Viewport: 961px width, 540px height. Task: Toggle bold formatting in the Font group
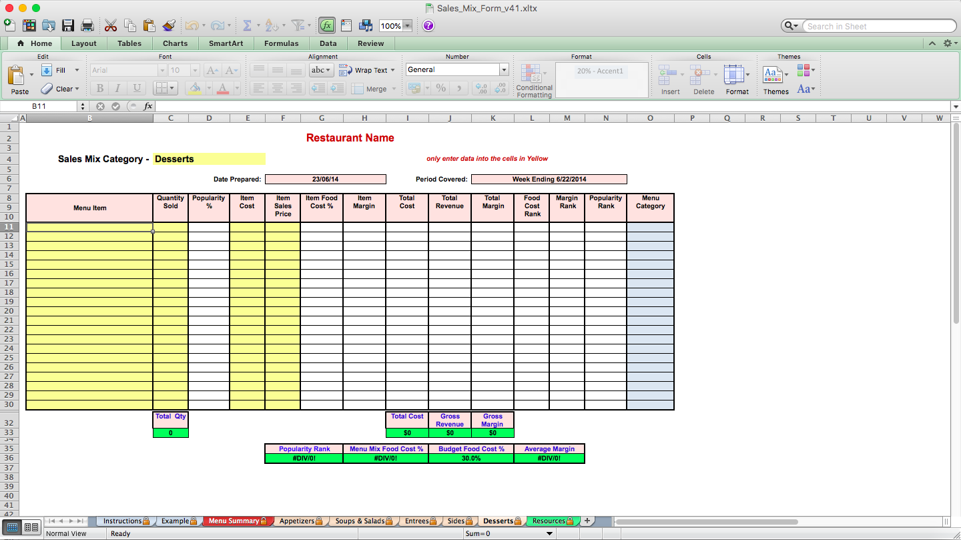coord(99,87)
